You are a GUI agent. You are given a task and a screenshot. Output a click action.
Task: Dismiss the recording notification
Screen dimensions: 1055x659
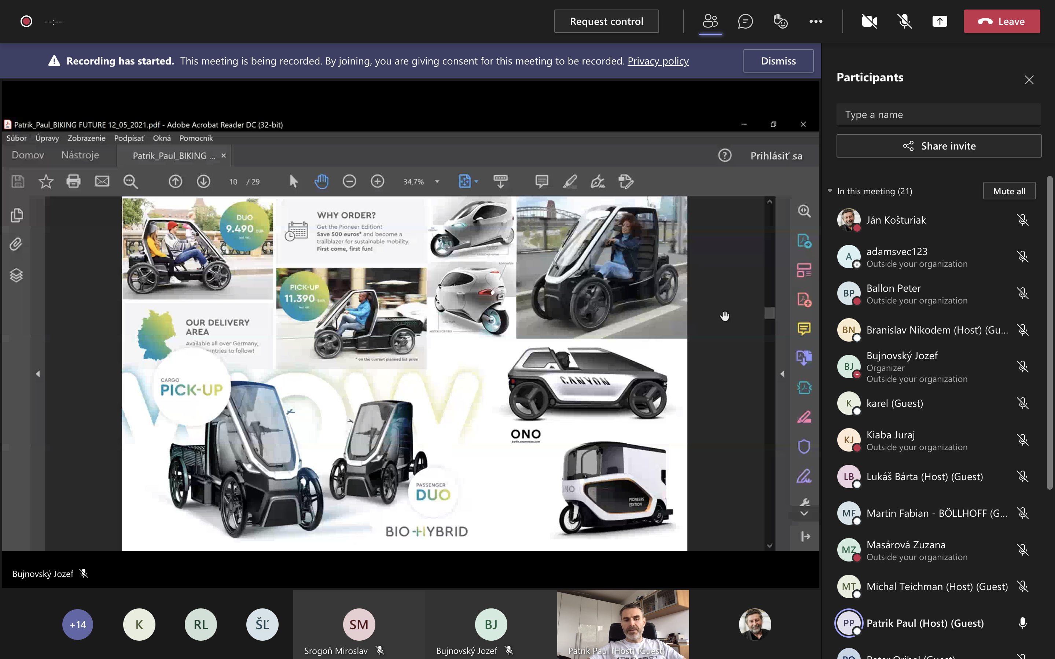[x=778, y=61]
